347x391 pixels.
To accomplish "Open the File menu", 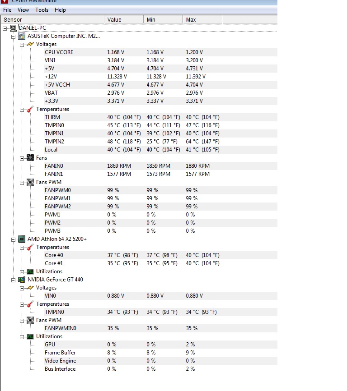I will 7,10.
